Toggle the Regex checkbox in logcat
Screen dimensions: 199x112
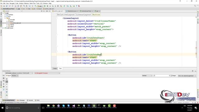pos(171,76)
